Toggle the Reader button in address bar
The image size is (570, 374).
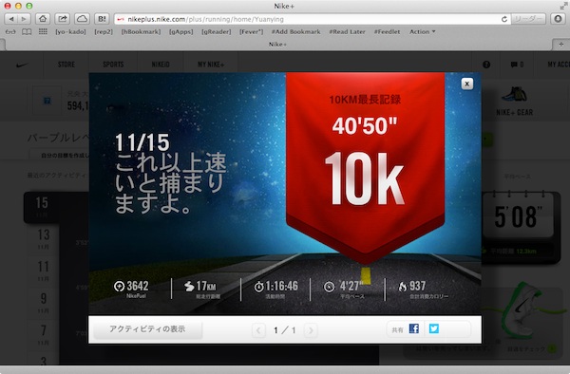coord(528,19)
